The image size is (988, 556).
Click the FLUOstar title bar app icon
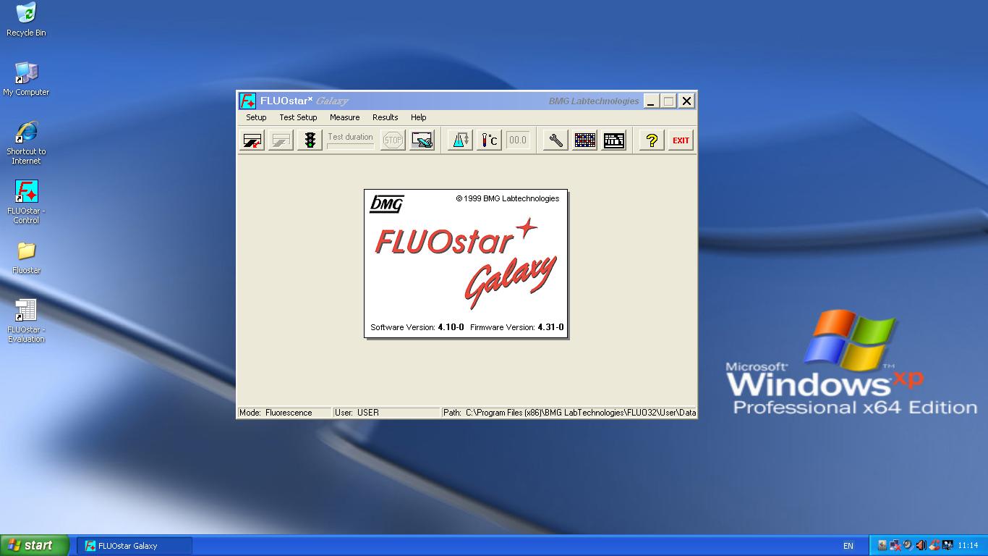(x=248, y=101)
